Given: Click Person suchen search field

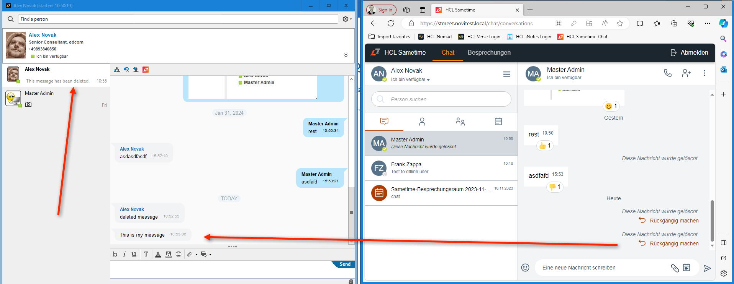Looking at the screenshot, I should 441,99.
